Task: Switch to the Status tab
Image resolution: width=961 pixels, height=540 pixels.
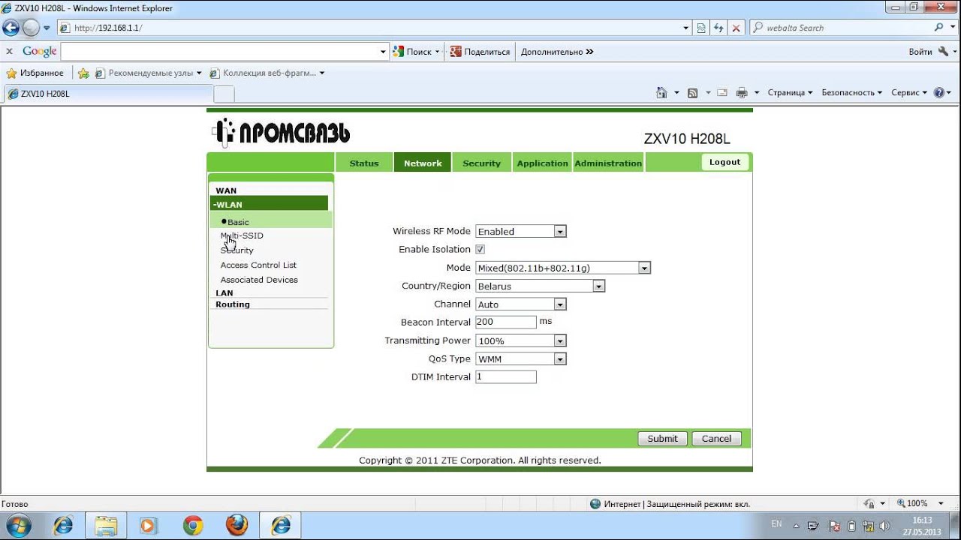Action: [364, 163]
